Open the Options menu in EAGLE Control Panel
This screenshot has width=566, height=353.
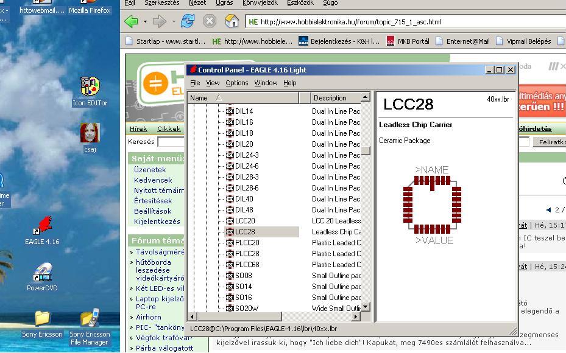point(237,83)
